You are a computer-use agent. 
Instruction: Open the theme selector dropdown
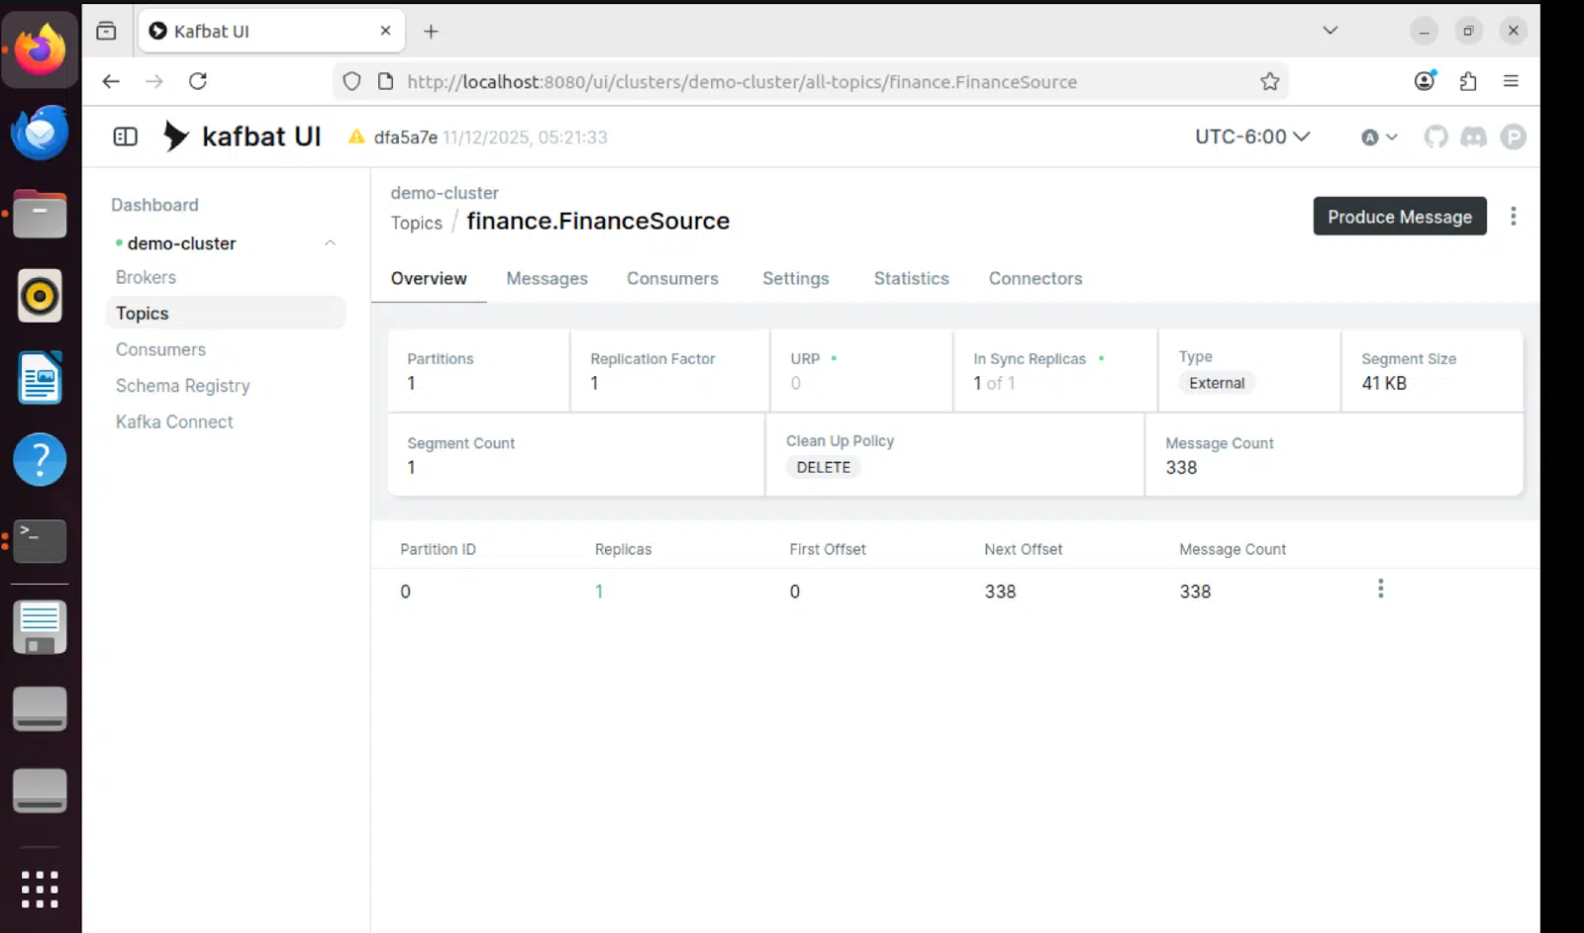click(1379, 138)
